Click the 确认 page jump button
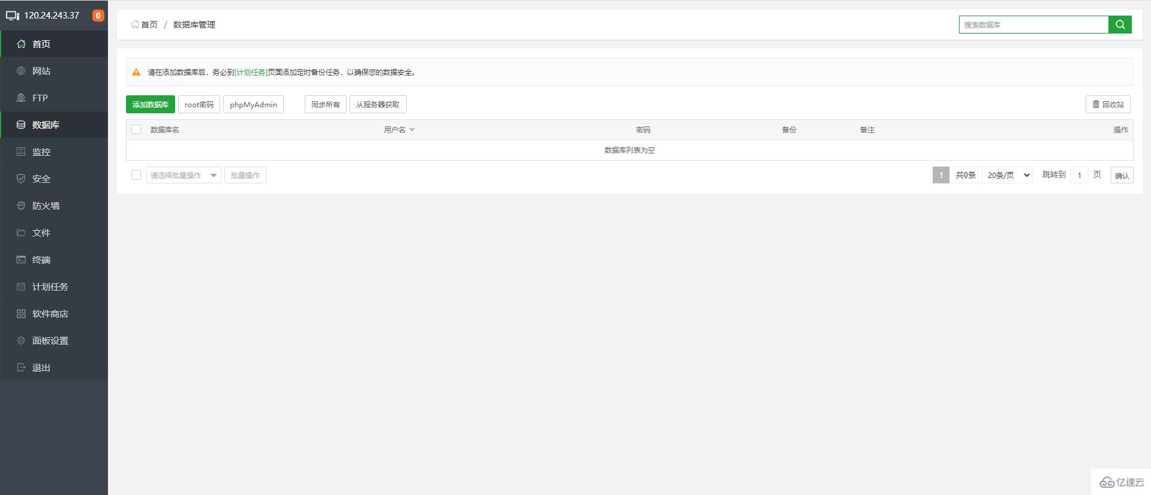The image size is (1151, 495). point(1122,175)
